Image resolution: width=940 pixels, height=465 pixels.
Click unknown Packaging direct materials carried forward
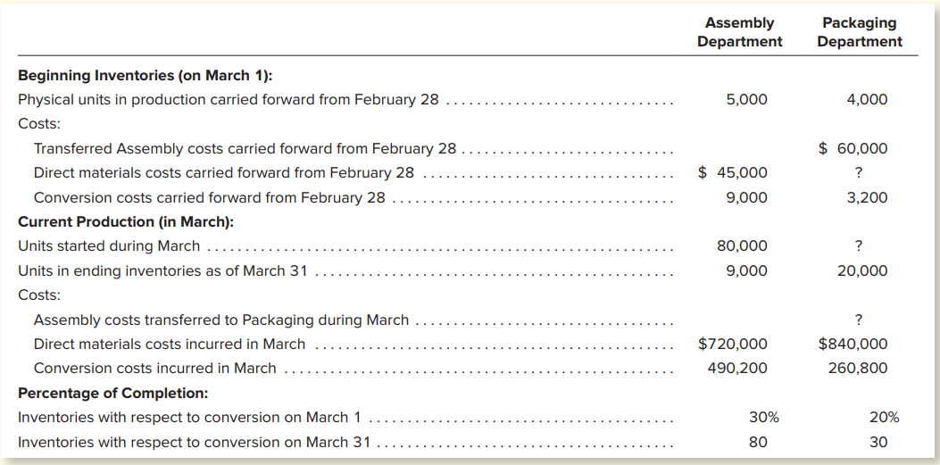[859, 173]
